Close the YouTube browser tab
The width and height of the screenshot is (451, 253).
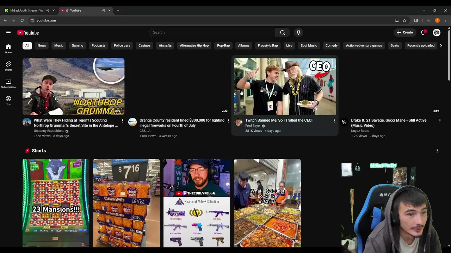tap(109, 11)
